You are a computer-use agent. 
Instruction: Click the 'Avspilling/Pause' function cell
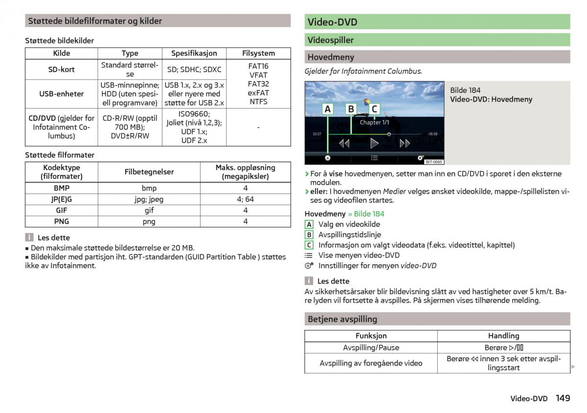click(x=371, y=348)
